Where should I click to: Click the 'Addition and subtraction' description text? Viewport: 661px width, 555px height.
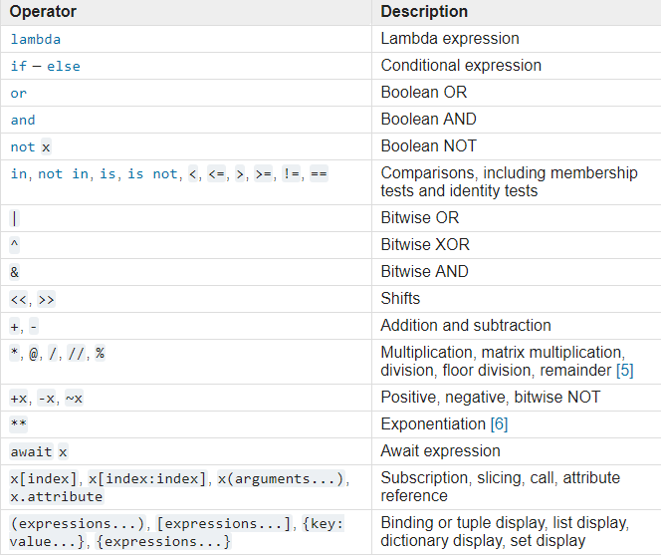coord(465,326)
